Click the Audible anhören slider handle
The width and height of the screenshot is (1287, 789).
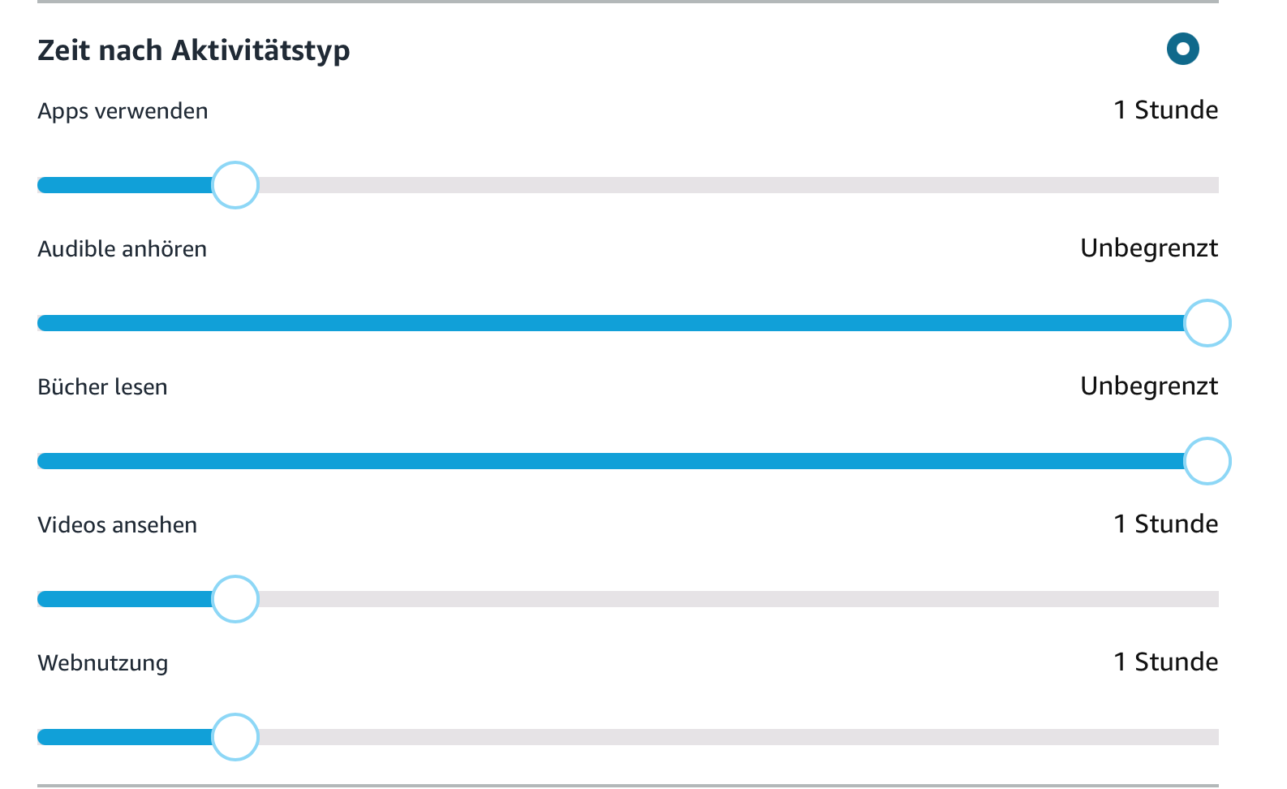tap(1207, 323)
